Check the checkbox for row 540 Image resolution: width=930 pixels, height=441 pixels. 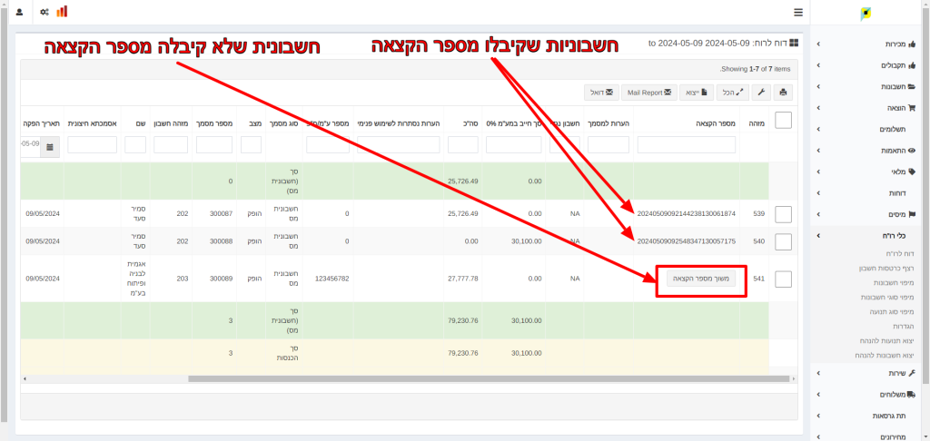[783, 241]
